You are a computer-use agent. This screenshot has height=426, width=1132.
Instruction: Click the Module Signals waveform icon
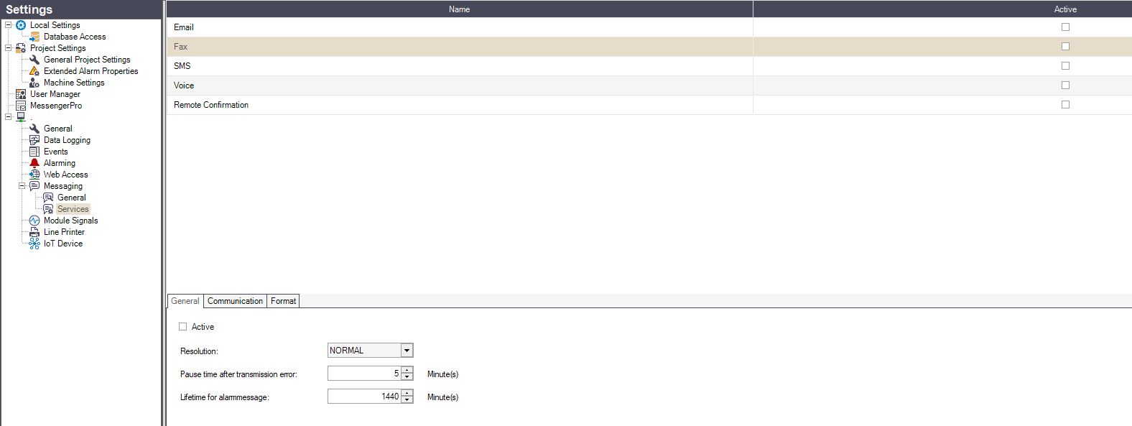[34, 221]
